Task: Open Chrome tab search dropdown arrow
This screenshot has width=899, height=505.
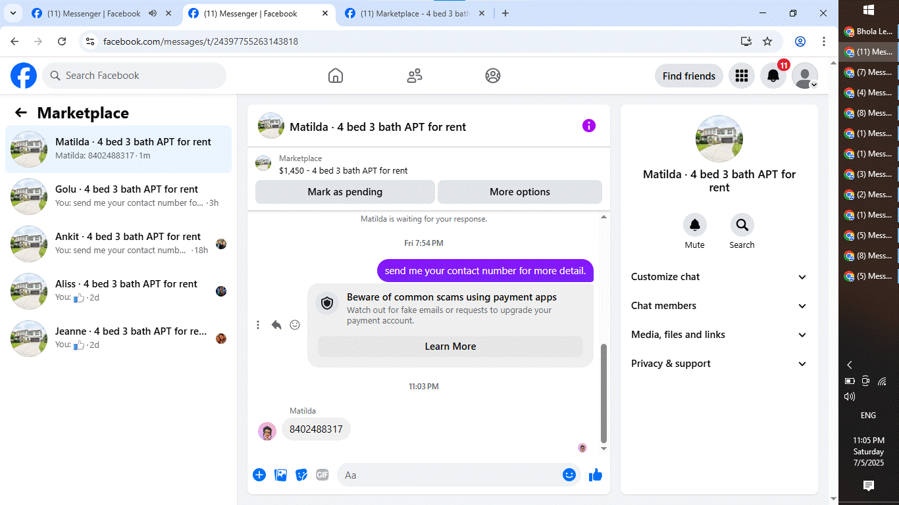Action: tap(13, 13)
